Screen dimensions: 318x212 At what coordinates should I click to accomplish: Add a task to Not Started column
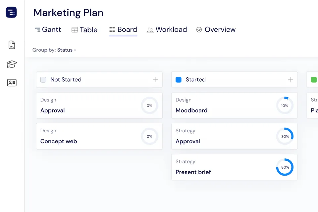coord(155,79)
